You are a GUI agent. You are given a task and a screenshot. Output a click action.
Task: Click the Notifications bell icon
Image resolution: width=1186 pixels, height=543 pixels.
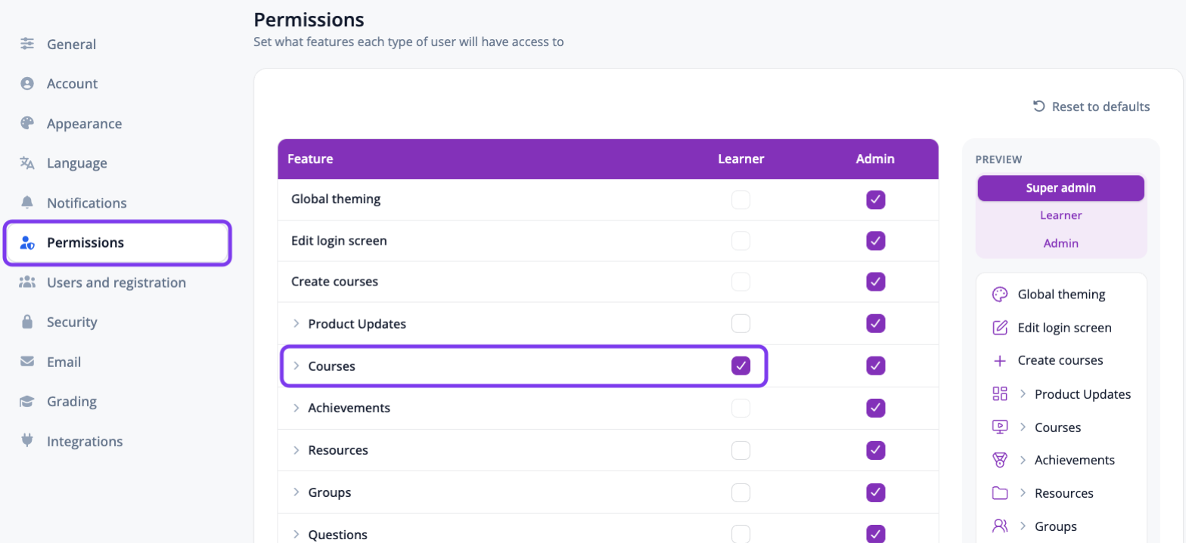(x=27, y=202)
